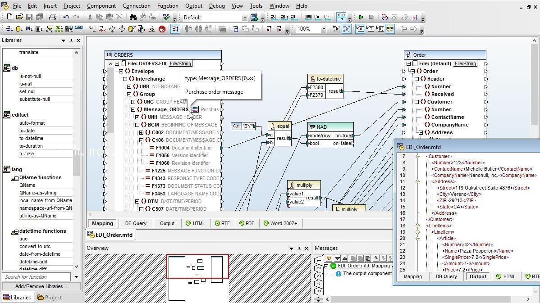Insert XML schema component icon
Viewport: 540px width, 303px height.
tap(9, 29)
